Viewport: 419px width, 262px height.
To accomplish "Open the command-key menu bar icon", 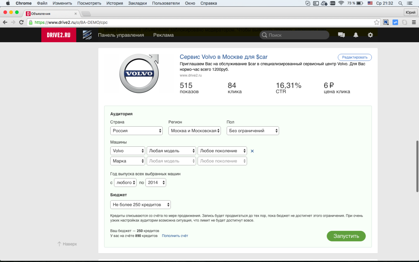I will click(x=316, y=3).
